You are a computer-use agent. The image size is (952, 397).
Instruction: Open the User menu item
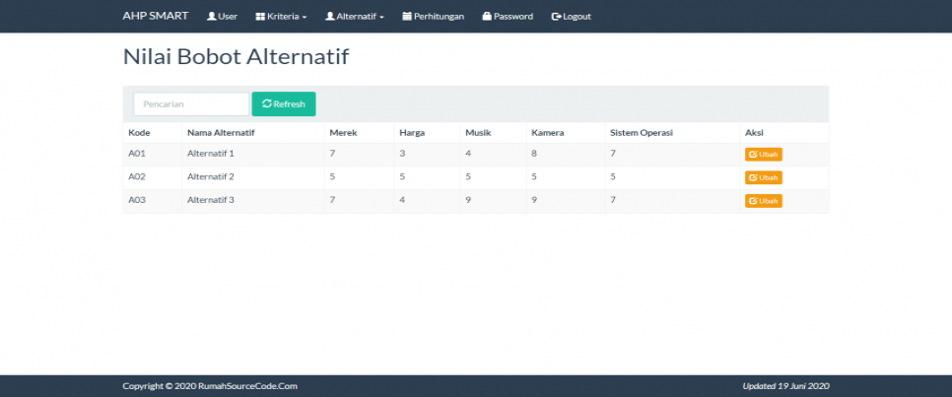coord(222,17)
